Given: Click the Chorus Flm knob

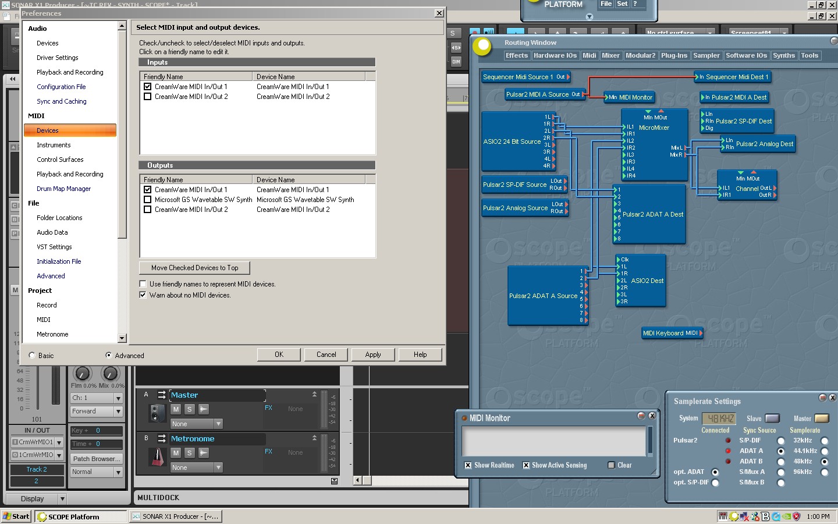Looking at the screenshot, I should [x=83, y=373].
